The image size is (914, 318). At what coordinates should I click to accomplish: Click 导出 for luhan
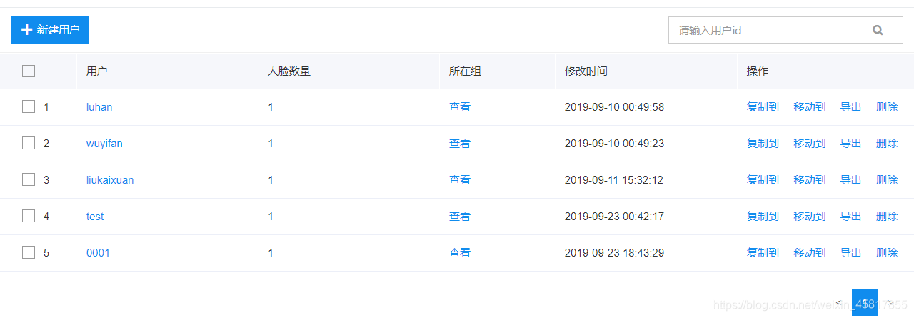click(851, 107)
